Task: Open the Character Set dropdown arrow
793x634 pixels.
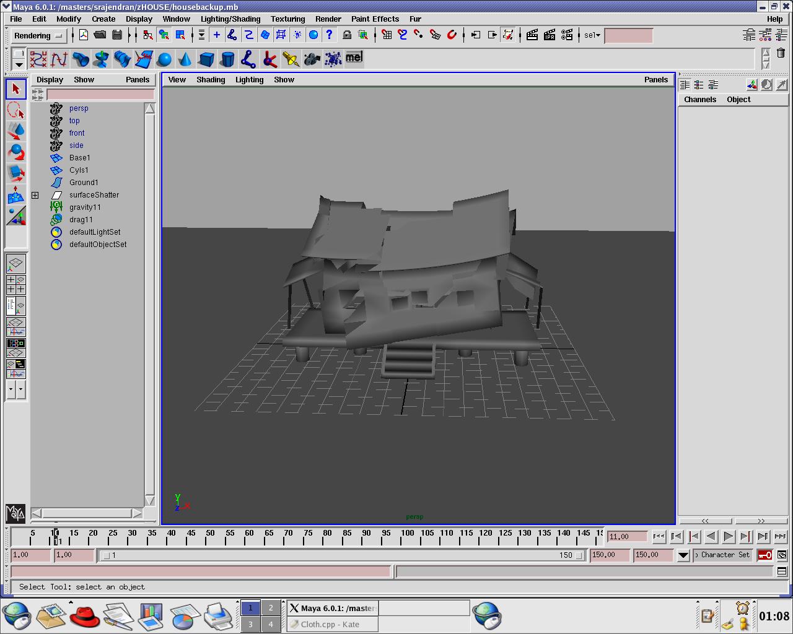Action: (x=683, y=555)
